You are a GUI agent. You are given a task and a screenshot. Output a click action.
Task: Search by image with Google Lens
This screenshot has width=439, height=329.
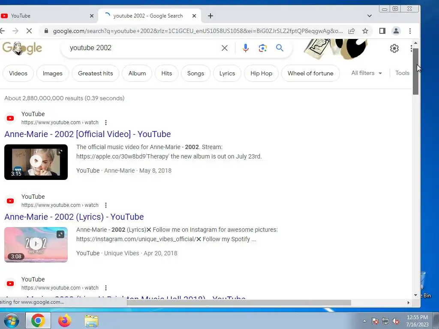click(x=263, y=48)
